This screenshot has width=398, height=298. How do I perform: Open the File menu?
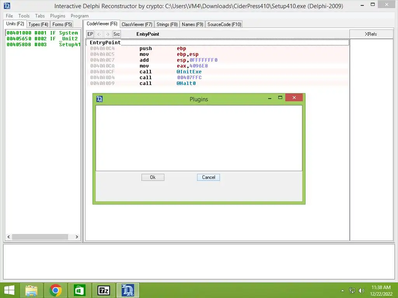[x=9, y=16]
